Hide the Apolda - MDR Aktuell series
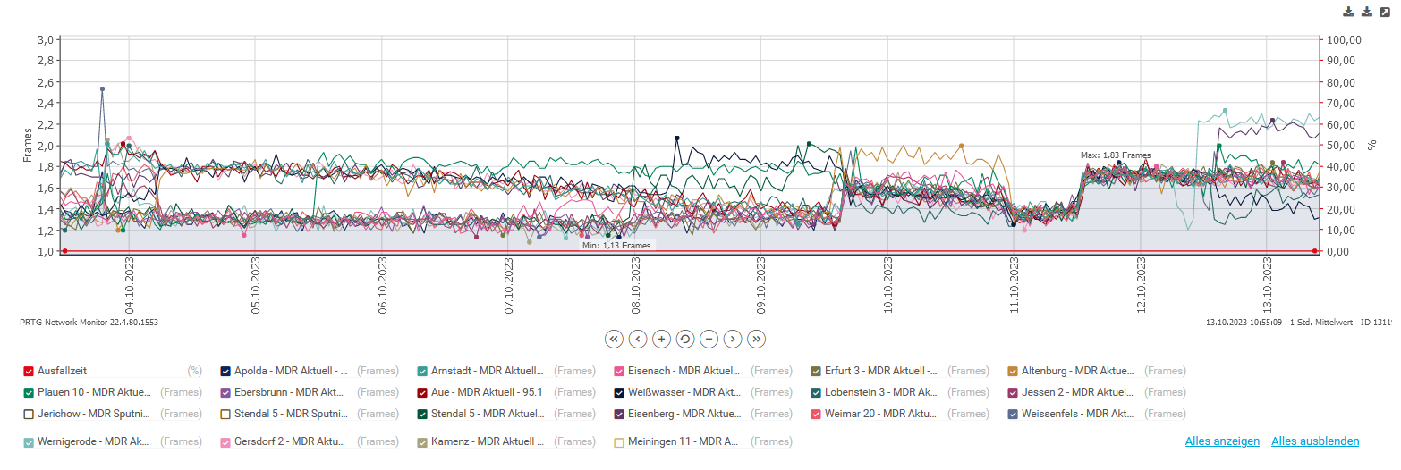 tap(225, 371)
